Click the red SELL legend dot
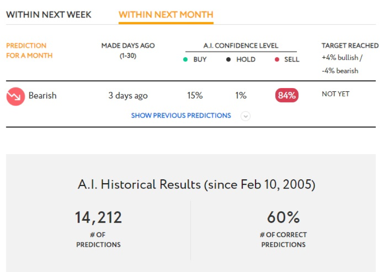 [277, 59]
